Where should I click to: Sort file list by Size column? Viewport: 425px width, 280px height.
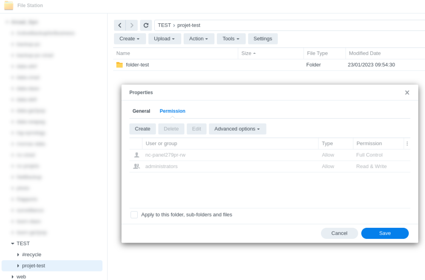(246, 53)
